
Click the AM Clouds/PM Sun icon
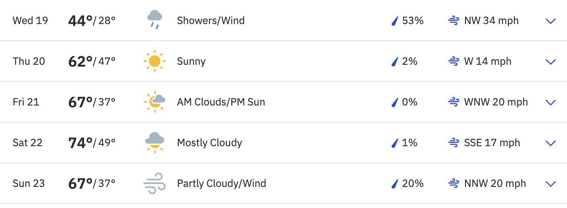[154, 101]
